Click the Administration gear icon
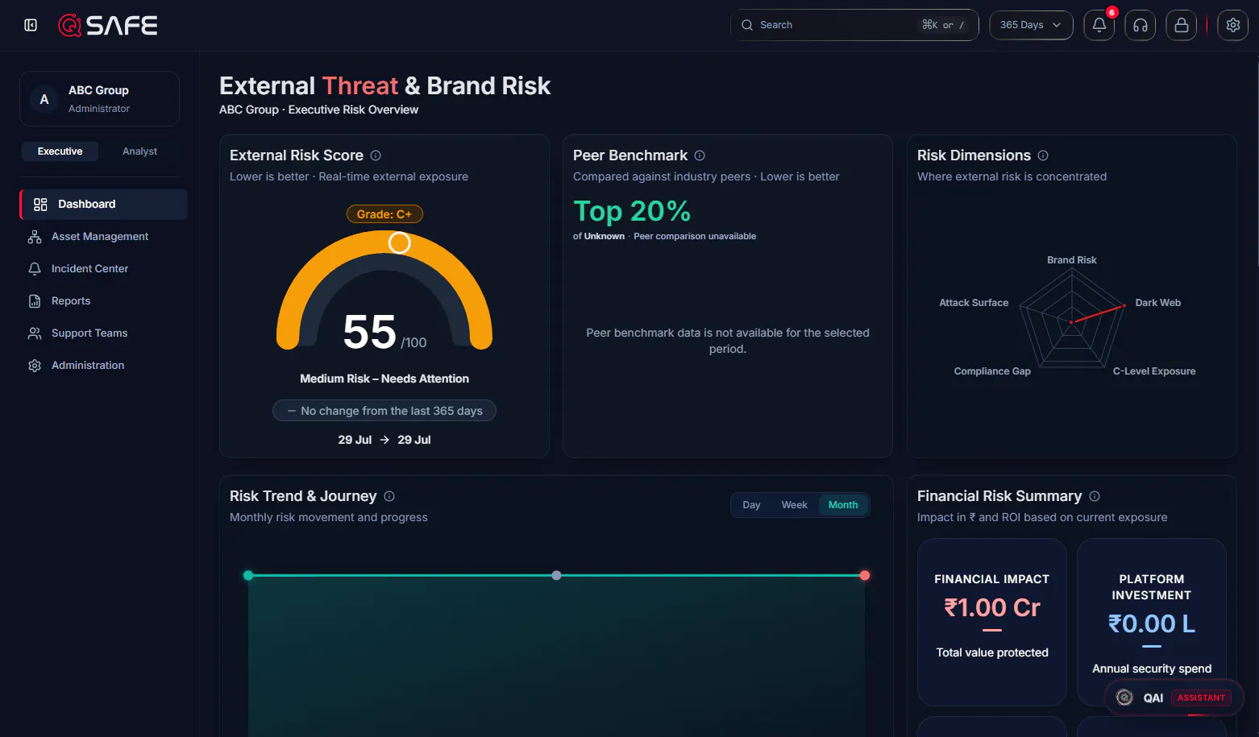Viewport: 1259px width, 737px height. (35, 366)
